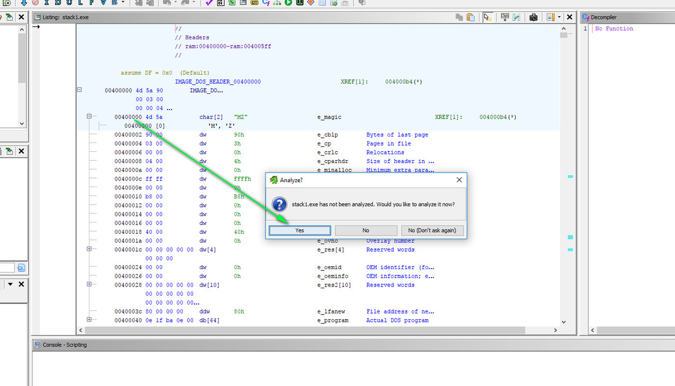This screenshot has height=386, width=675.
Task: Go to next Function (F) navigation icon
Action: point(92,3)
